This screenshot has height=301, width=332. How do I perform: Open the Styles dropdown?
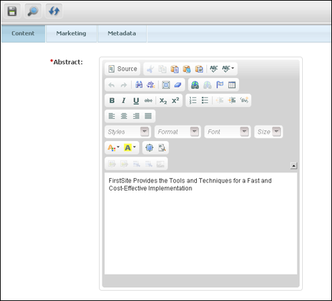[x=128, y=132]
